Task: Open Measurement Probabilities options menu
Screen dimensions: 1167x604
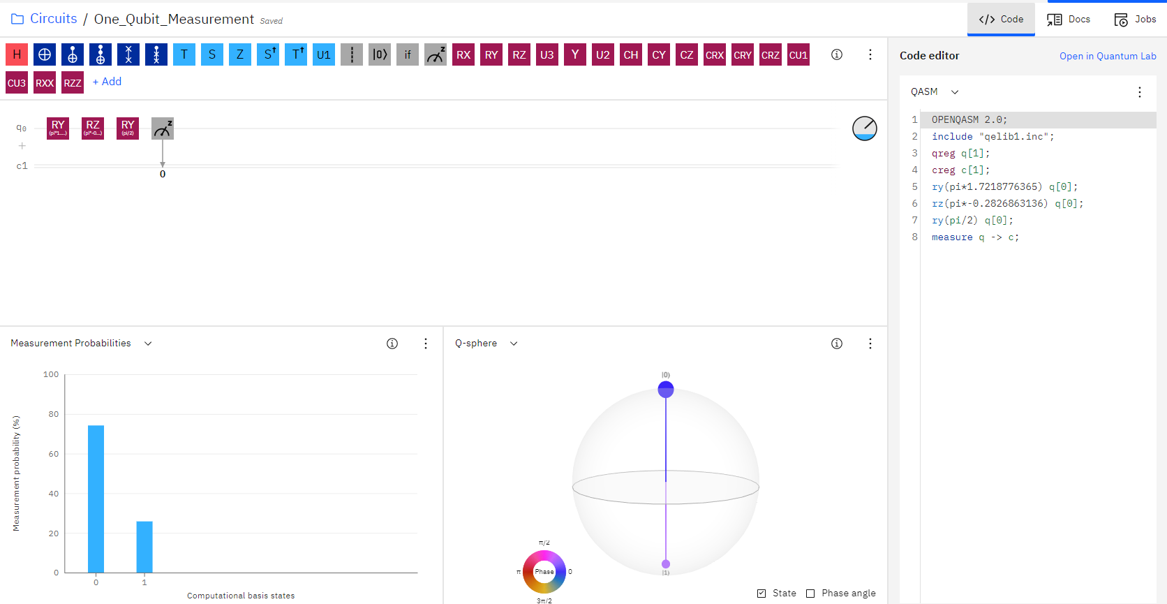Action: [426, 344]
